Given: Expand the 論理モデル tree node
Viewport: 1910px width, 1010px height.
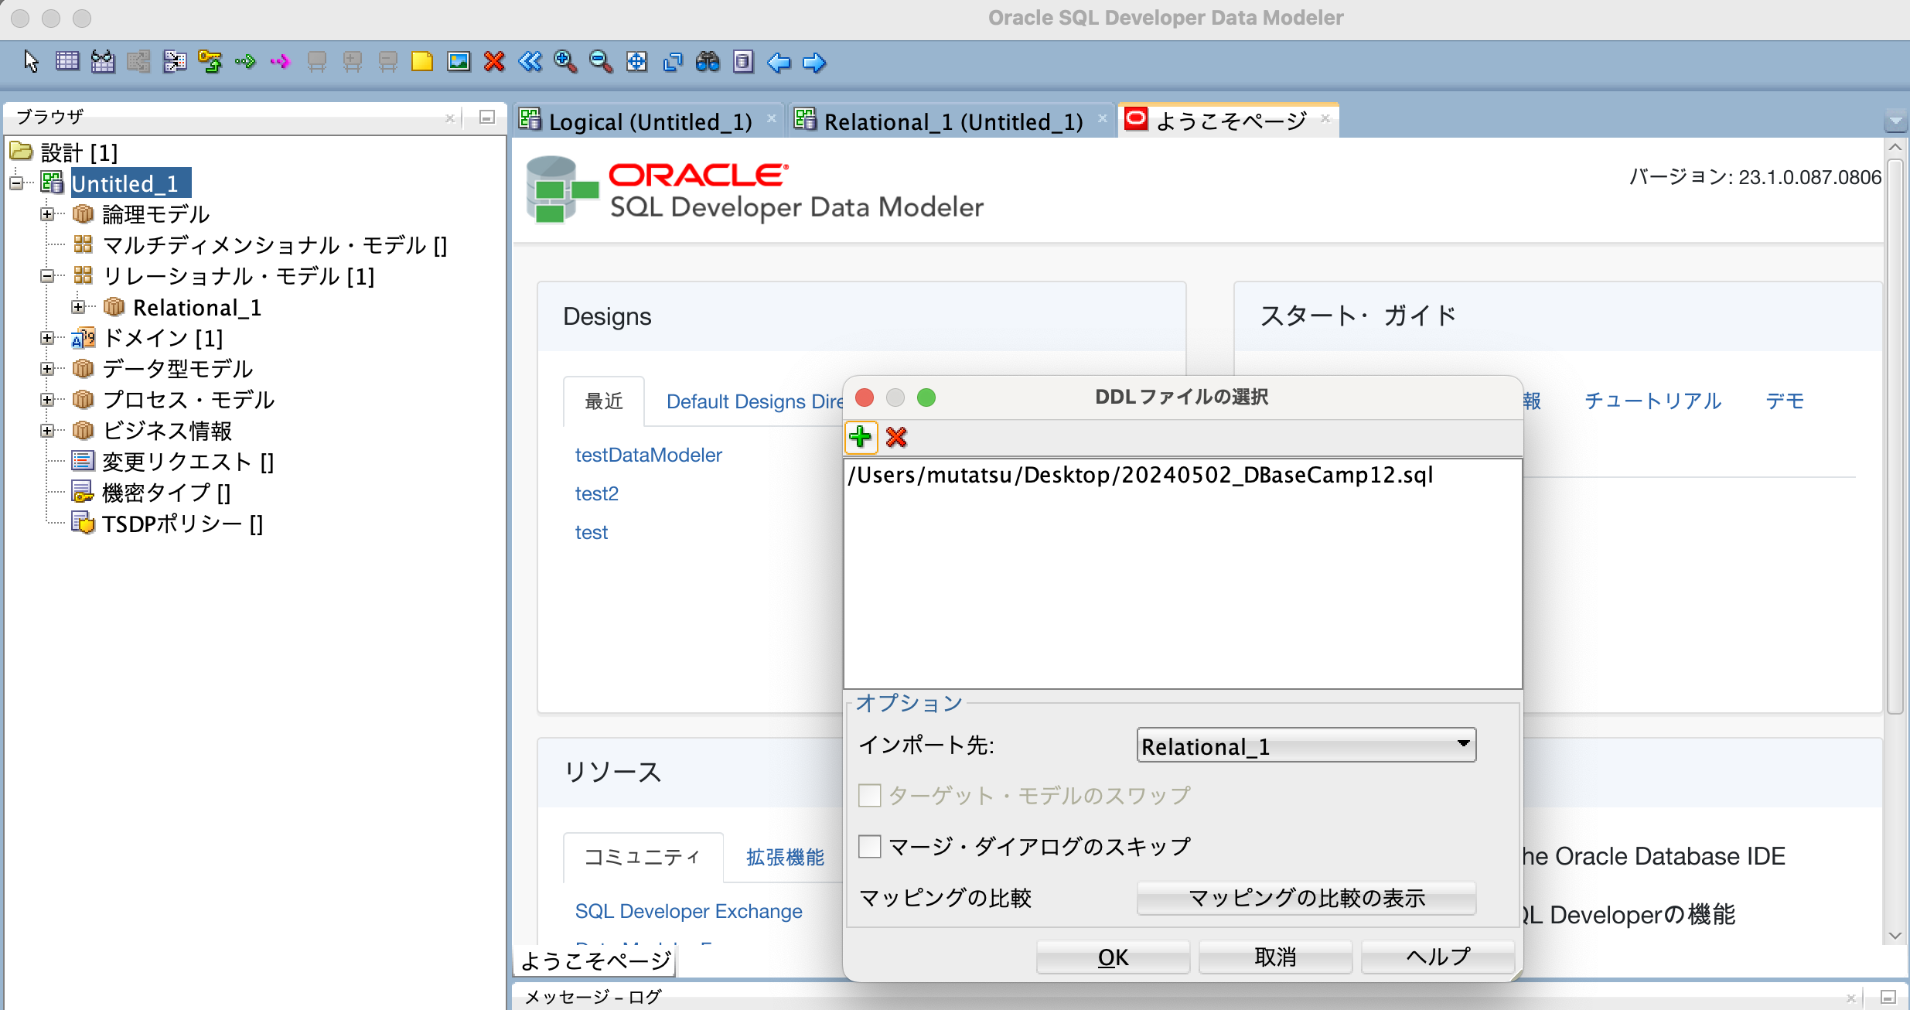Looking at the screenshot, I should coord(48,214).
